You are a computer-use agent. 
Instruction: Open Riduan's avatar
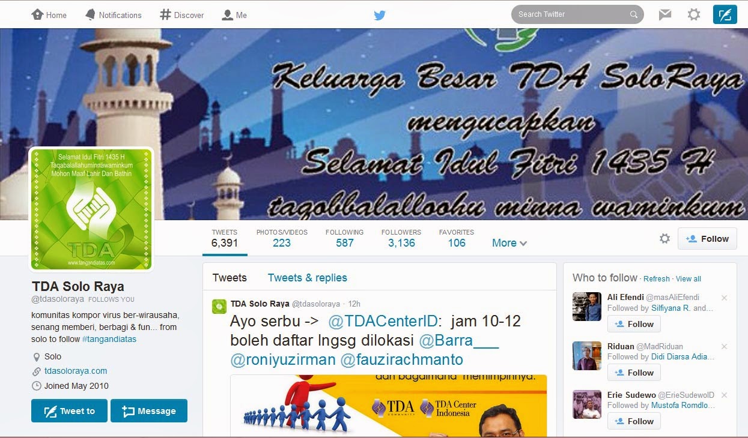pos(587,356)
